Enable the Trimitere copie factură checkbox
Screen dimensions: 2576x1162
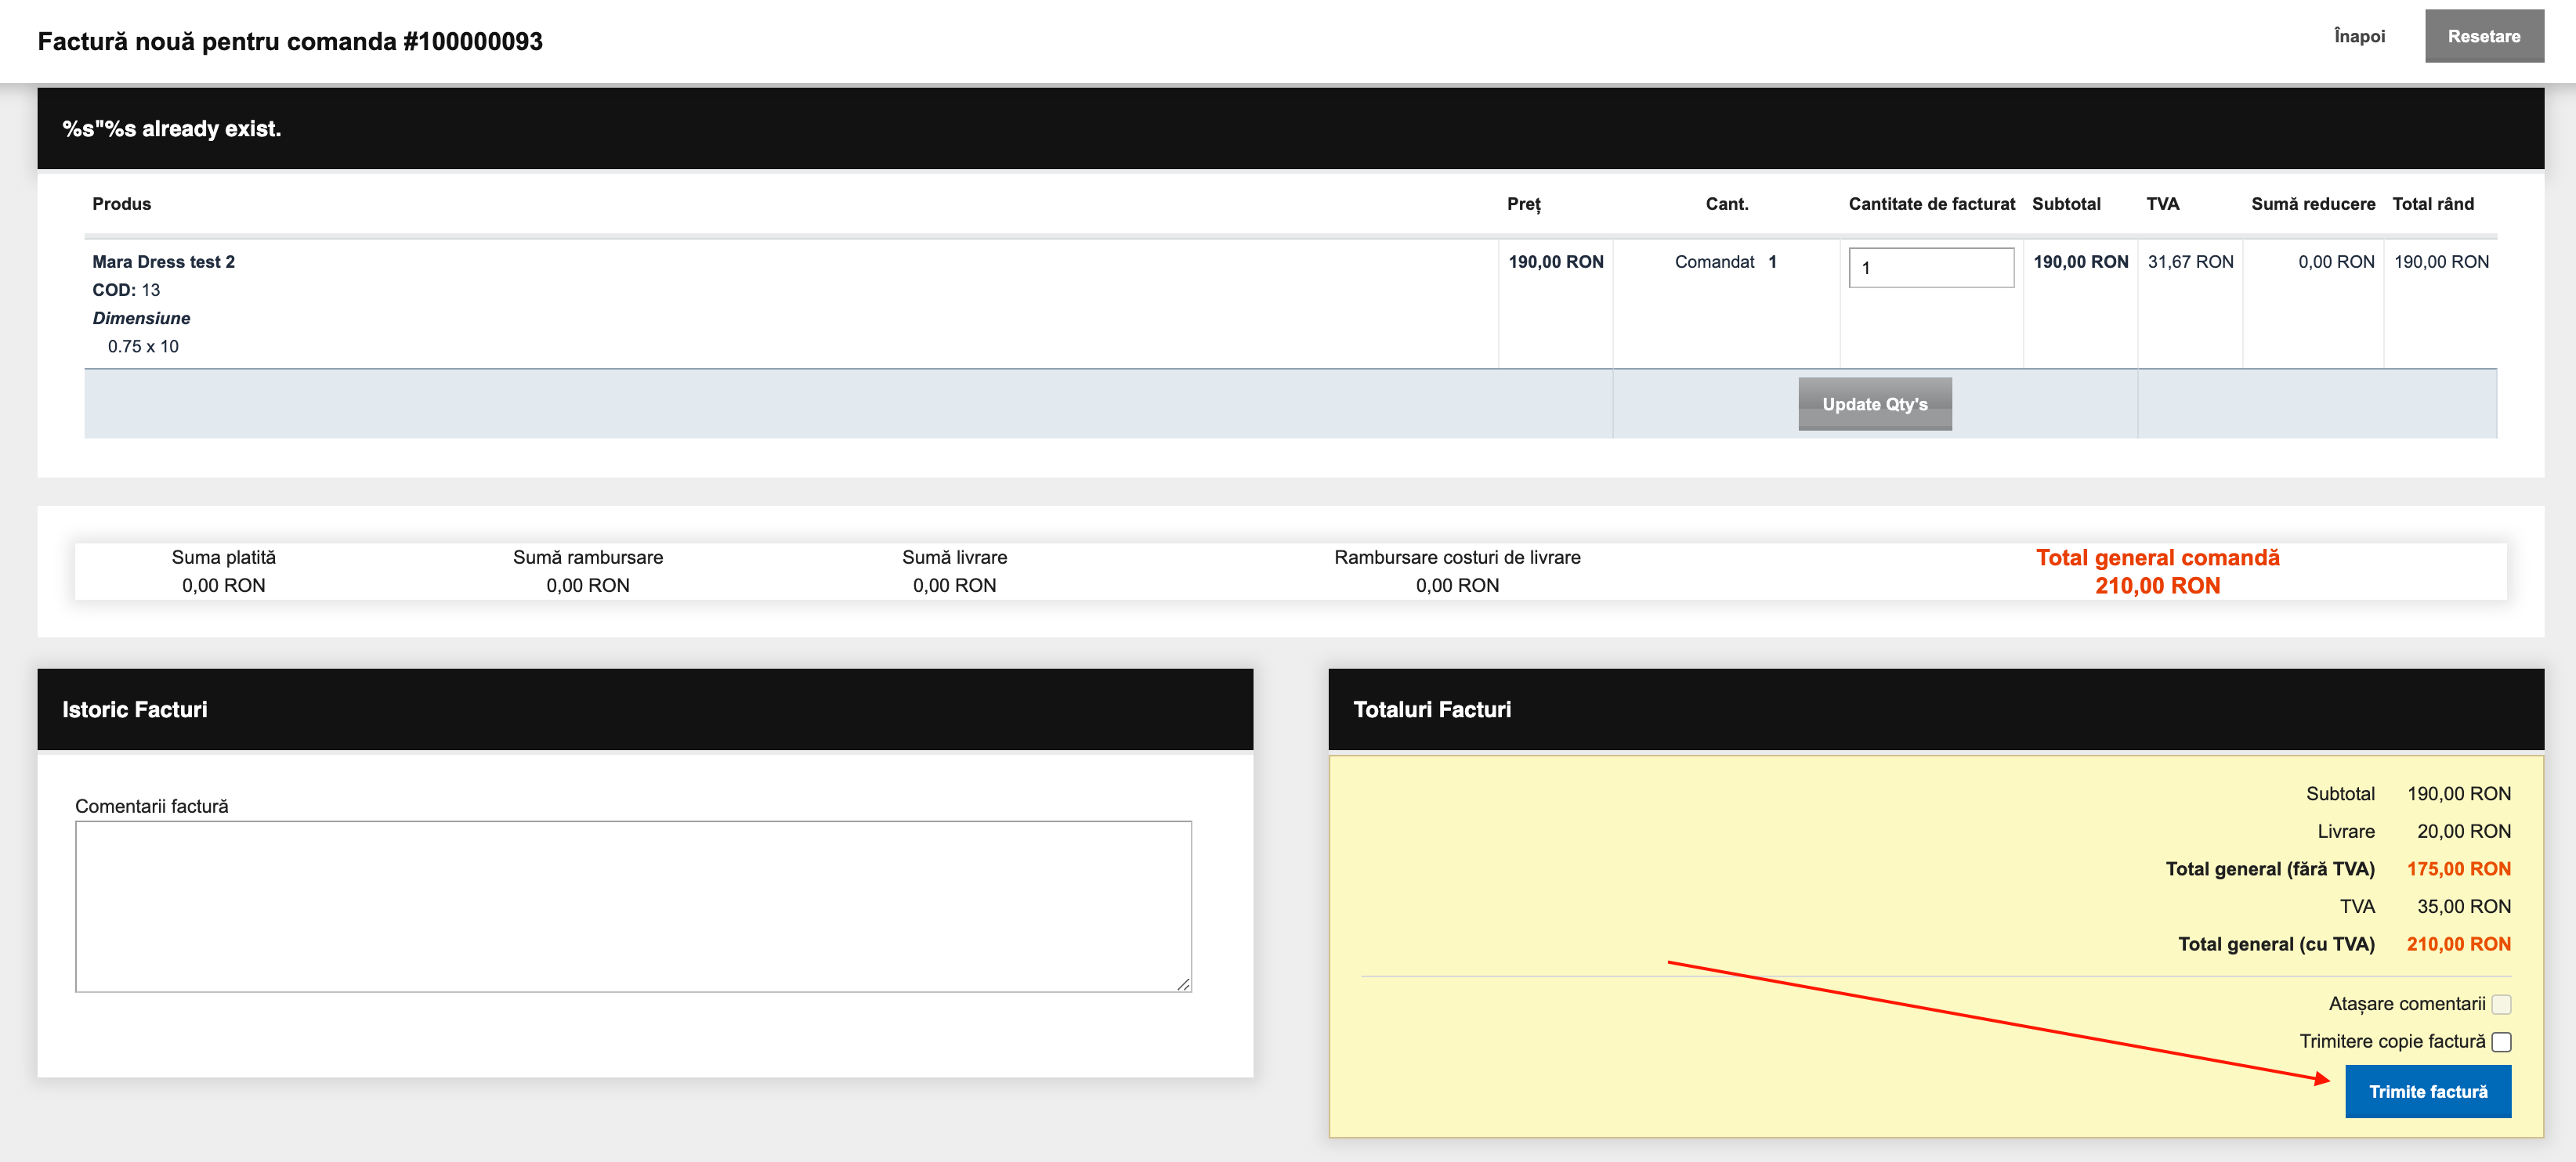coord(2500,1042)
